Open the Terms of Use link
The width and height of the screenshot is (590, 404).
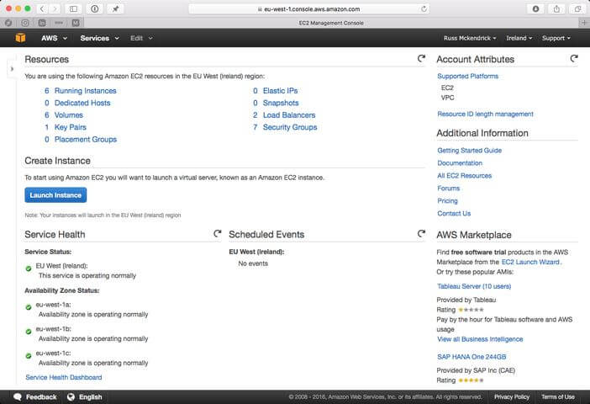coord(557,396)
